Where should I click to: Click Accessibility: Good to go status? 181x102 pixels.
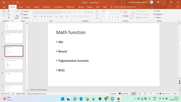(37, 94)
